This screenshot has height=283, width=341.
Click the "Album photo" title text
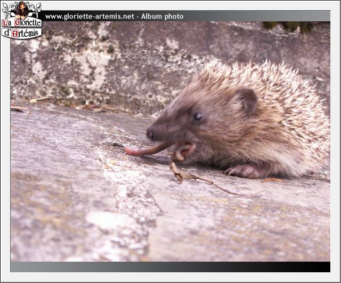point(162,17)
